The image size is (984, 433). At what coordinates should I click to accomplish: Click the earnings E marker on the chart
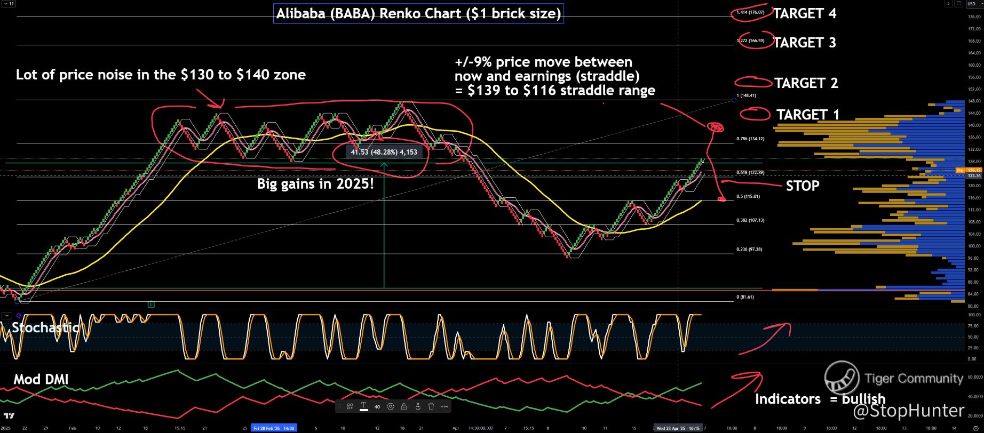tap(152, 304)
